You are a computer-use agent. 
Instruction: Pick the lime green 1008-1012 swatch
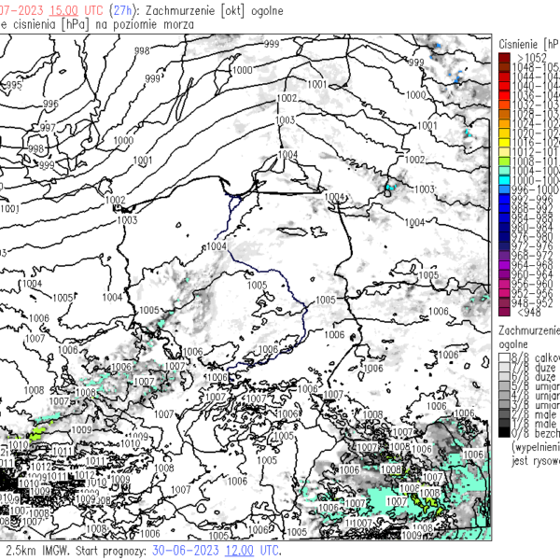pos(504,161)
